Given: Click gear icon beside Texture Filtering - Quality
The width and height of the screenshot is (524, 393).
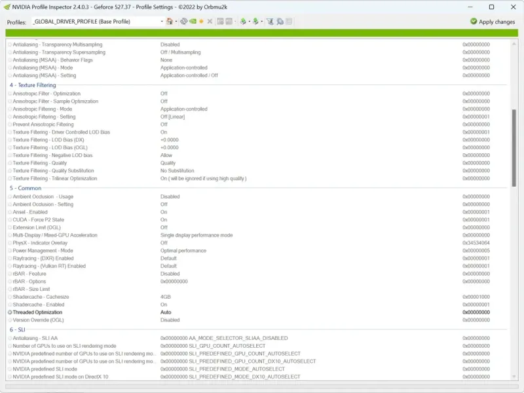Looking at the screenshot, I should [10, 163].
